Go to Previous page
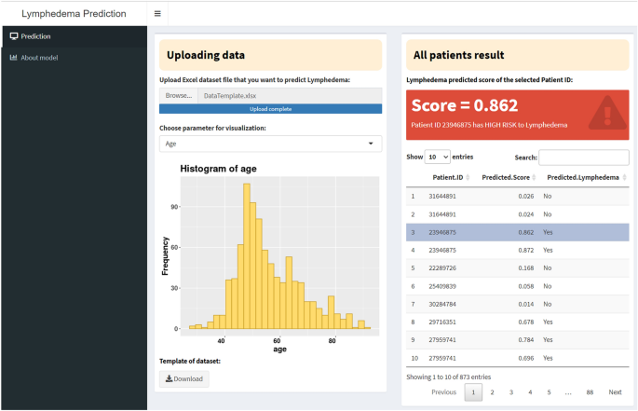638x411 pixels. (444, 392)
